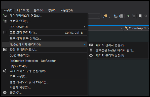Screen dimensions: 150x97
Task: Open the editor navigation dropdown arrow
Action: pos(122,28)
